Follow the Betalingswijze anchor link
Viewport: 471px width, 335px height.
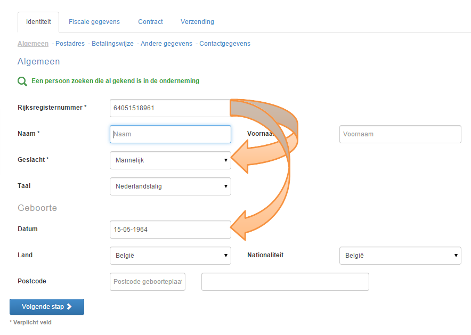112,44
